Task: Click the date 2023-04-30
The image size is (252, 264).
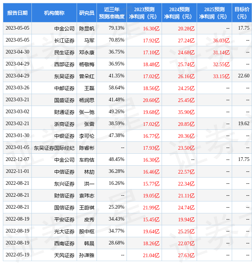Action: tap(17, 52)
